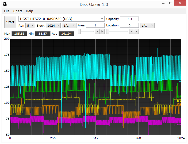The width and height of the screenshot is (188, 144).
Task: Click the Start button
Action: coord(10,22)
